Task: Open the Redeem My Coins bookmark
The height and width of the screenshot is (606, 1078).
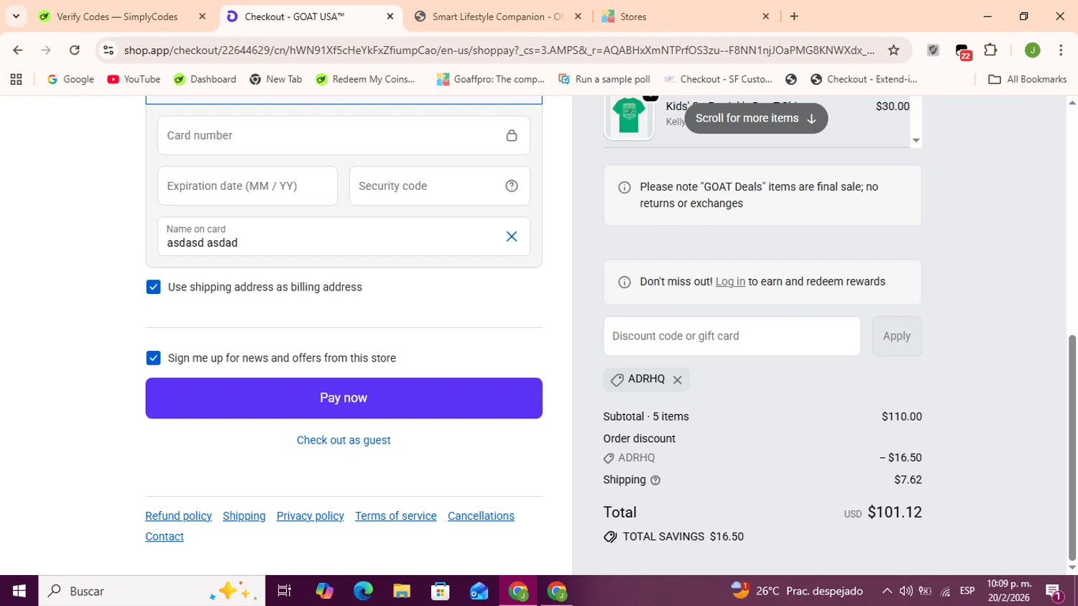Action: [365, 79]
